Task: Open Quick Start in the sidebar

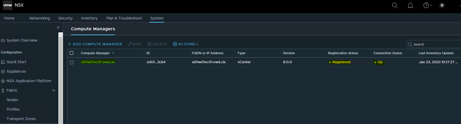Action: click(16, 62)
